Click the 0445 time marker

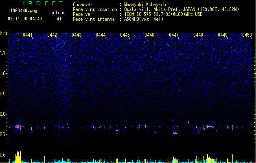[125, 35]
